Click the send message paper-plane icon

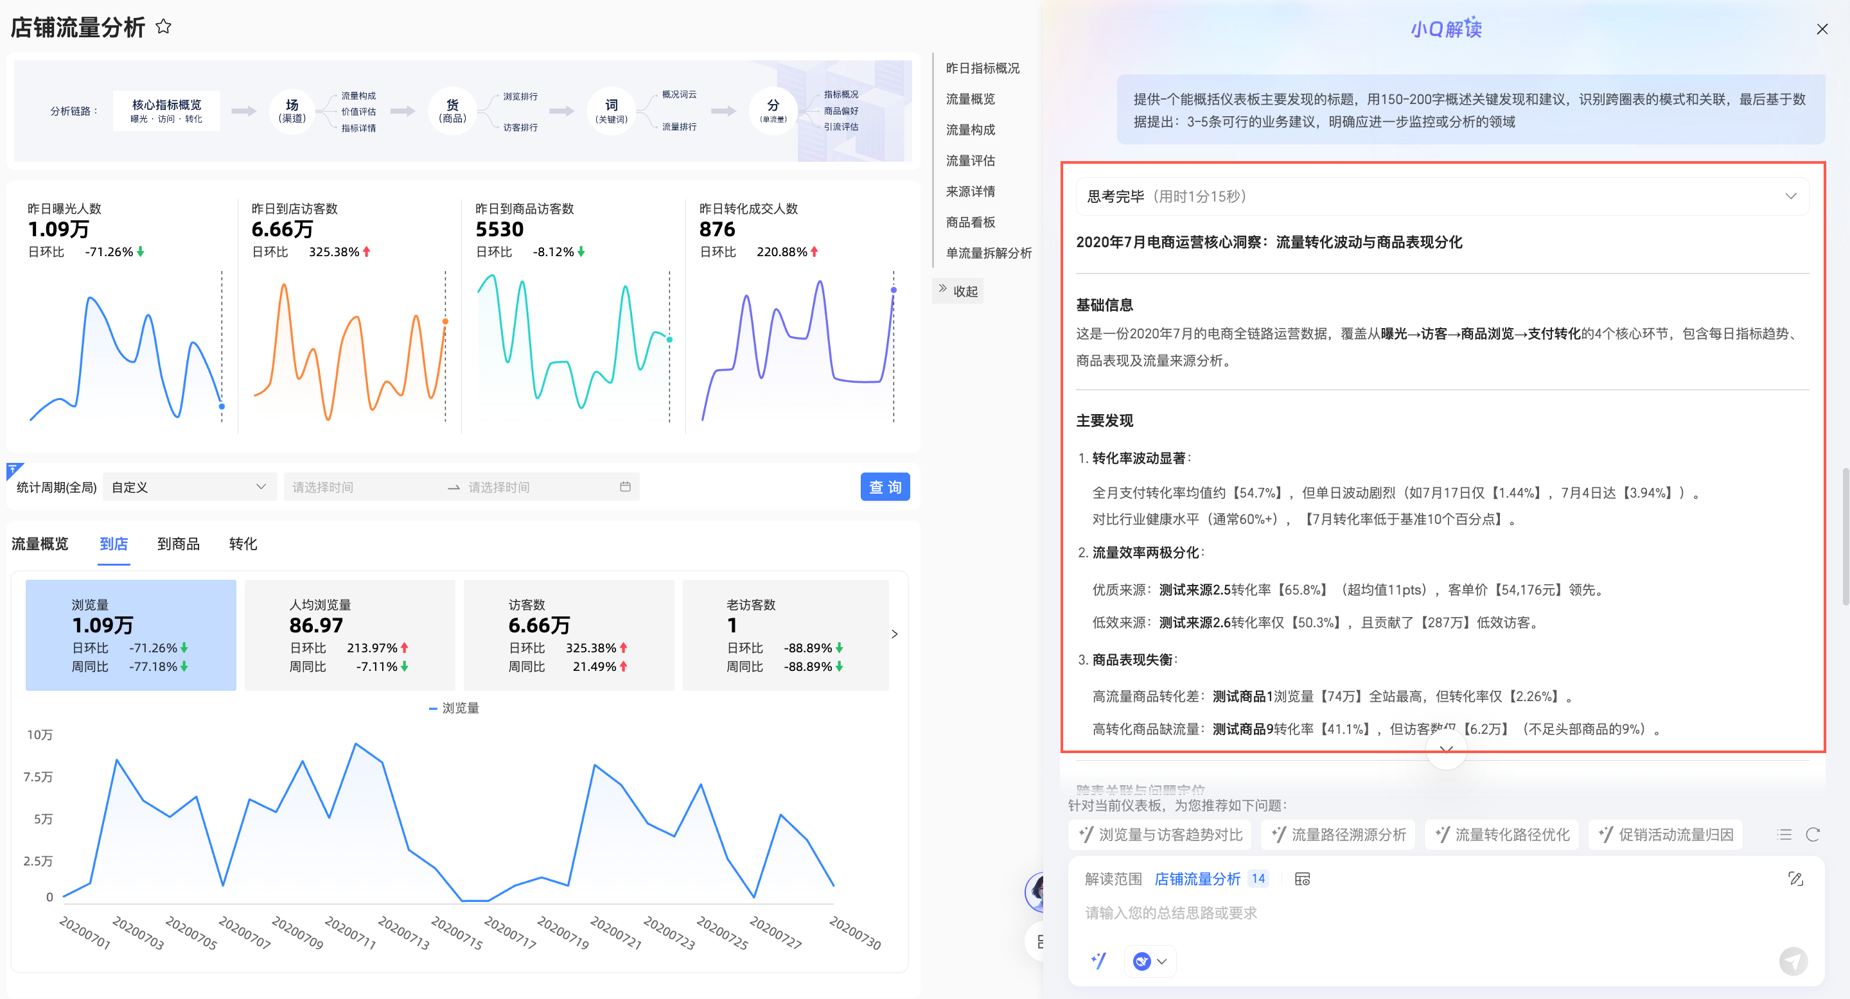pyautogui.click(x=1793, y=961)
